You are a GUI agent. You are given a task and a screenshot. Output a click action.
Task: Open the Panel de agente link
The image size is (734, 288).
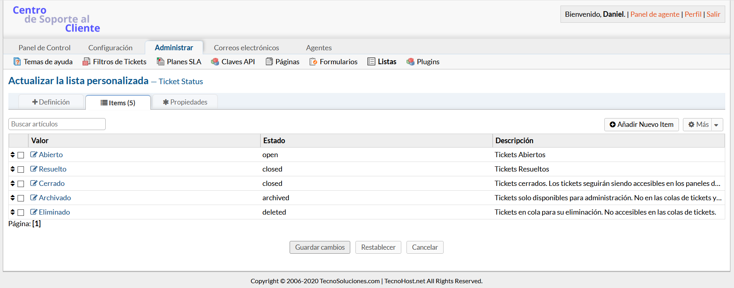point(655,14)
